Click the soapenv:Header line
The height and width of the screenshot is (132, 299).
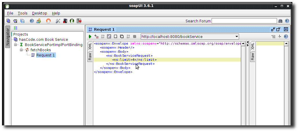[x=117, y=48]
